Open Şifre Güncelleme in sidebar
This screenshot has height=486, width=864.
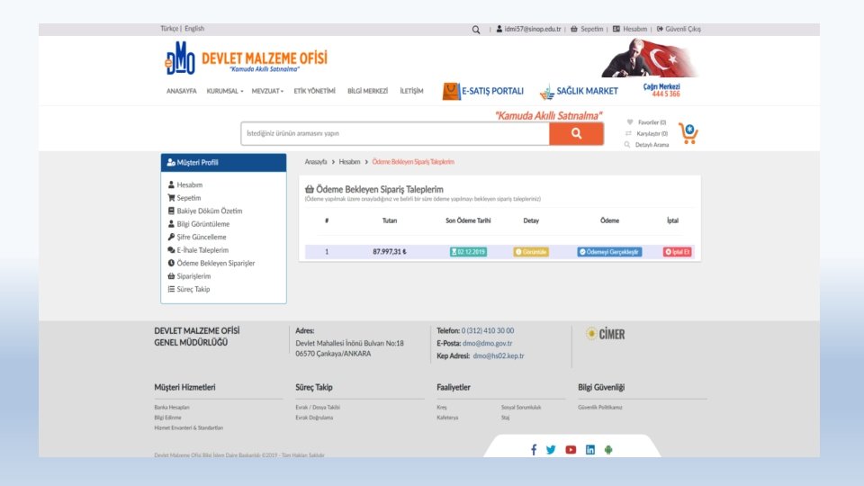click(197, 237)
